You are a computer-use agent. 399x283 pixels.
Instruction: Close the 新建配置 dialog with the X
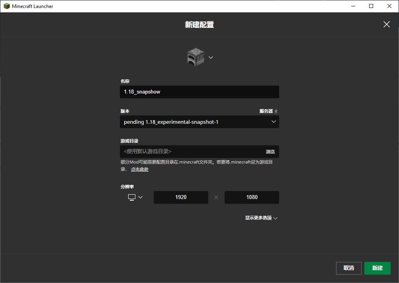tap(387, 24)
